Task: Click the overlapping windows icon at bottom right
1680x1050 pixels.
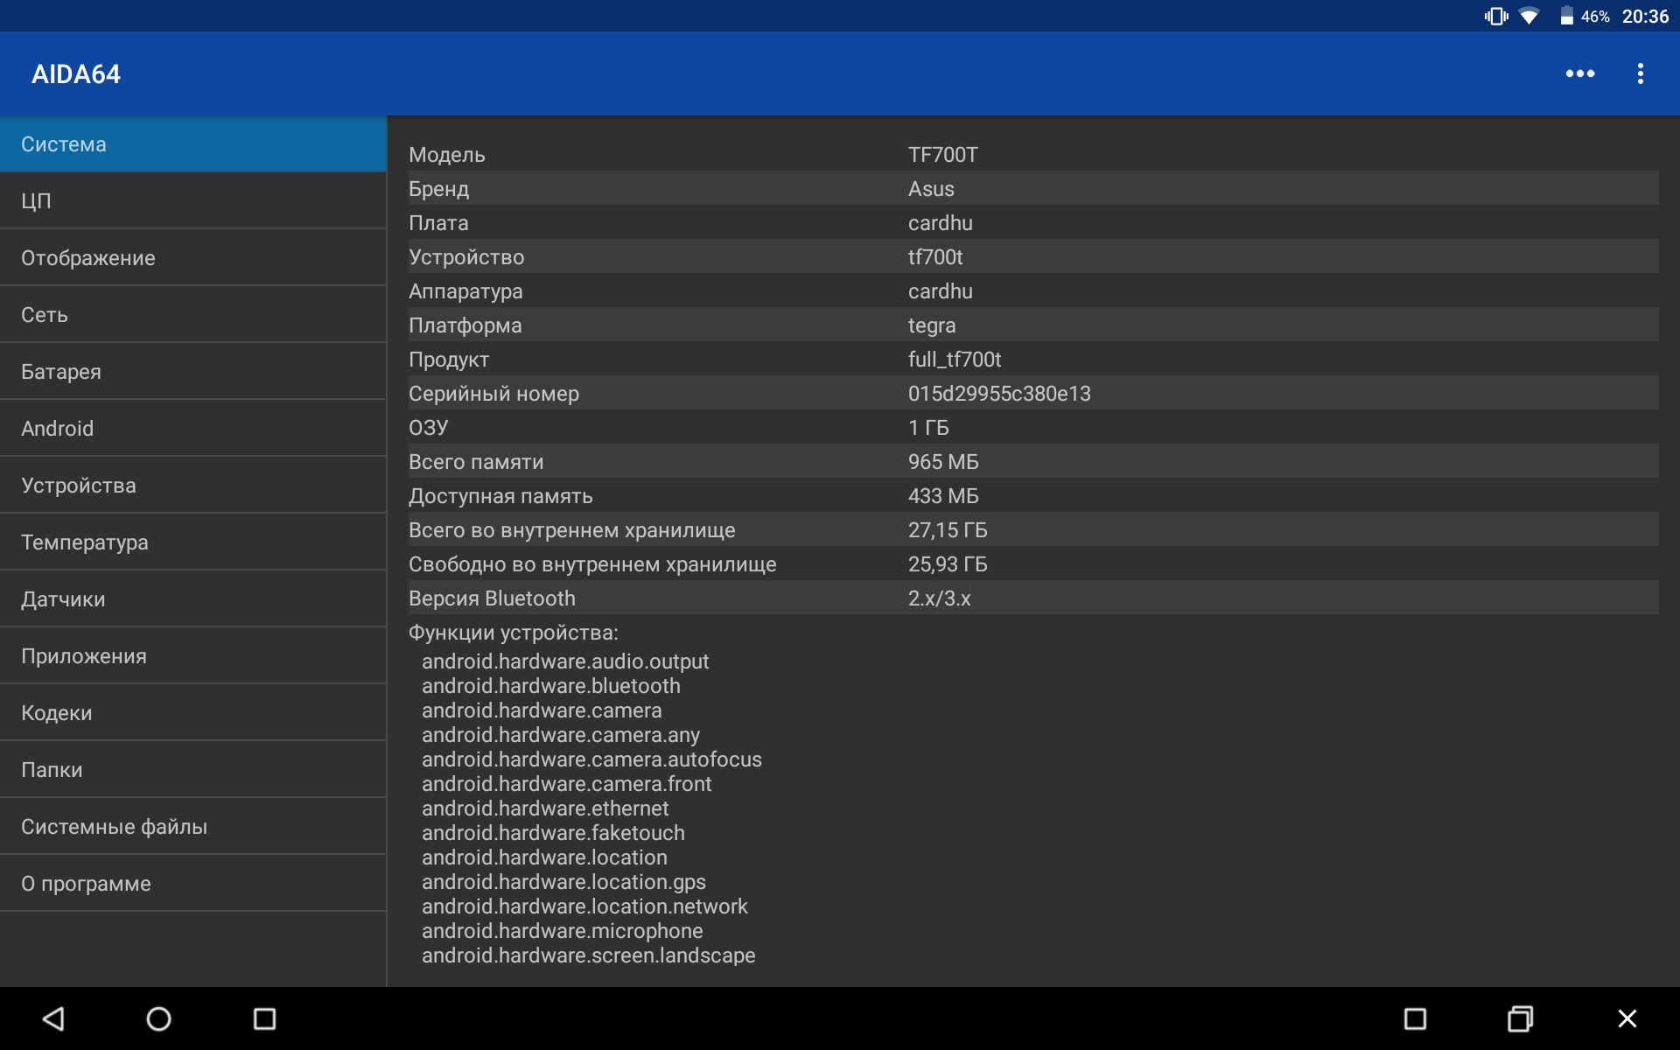Action: tap(1520, 1018)
